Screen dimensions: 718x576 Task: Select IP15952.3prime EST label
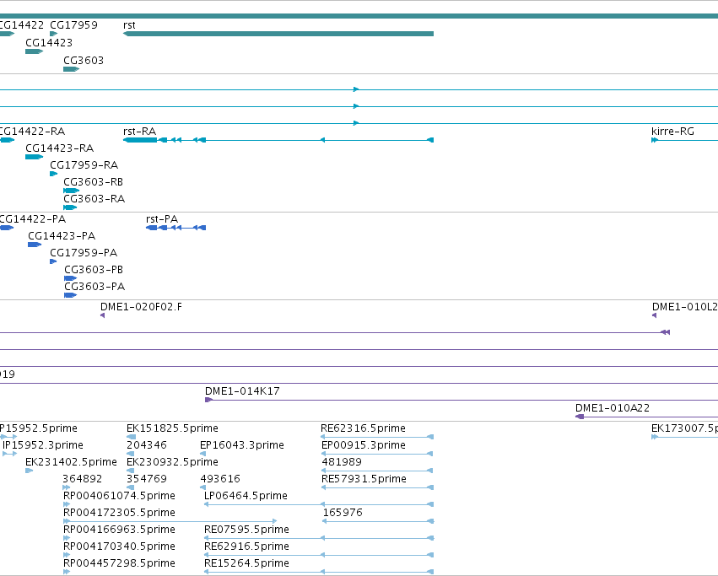pyautogui.click(x=42, y=445)
